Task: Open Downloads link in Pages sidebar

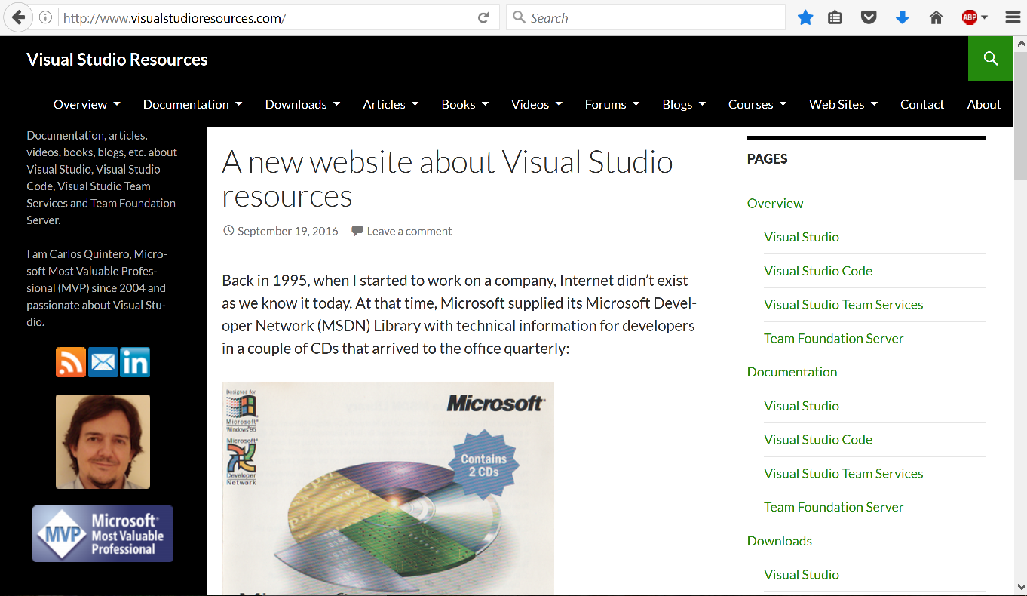Action: 780,540
